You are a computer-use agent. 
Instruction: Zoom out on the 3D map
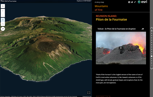3,15
